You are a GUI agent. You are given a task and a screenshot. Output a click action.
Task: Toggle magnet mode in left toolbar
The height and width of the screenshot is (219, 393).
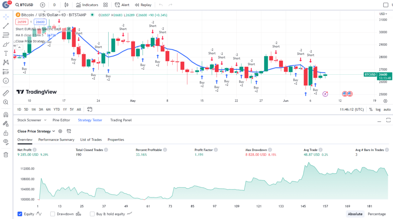[x=6, y=114]
